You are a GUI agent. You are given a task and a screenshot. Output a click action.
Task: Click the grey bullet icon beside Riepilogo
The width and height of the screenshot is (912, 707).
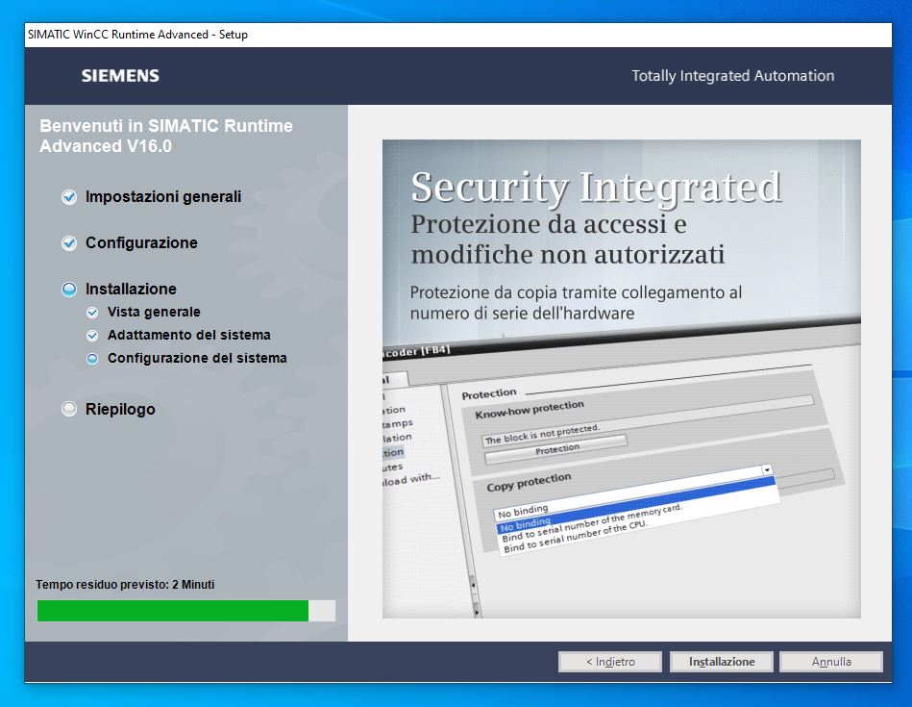(x=69, y=409)
